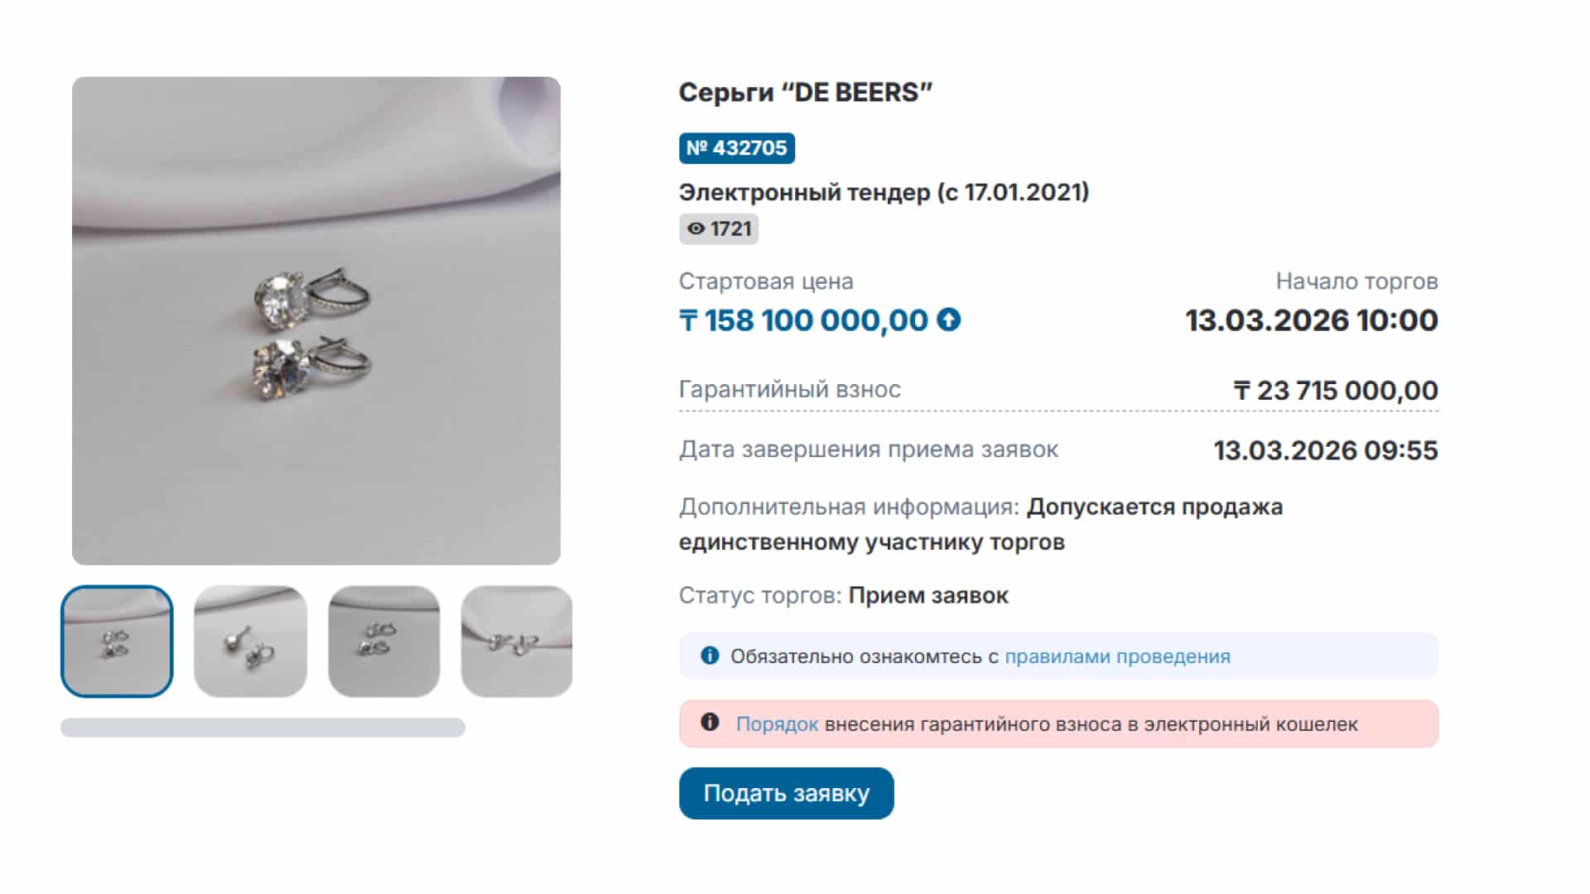Click the thumbnail gallery horizontal scrollbar
The image size is (1590, 894).
click(x=263, y=728)
